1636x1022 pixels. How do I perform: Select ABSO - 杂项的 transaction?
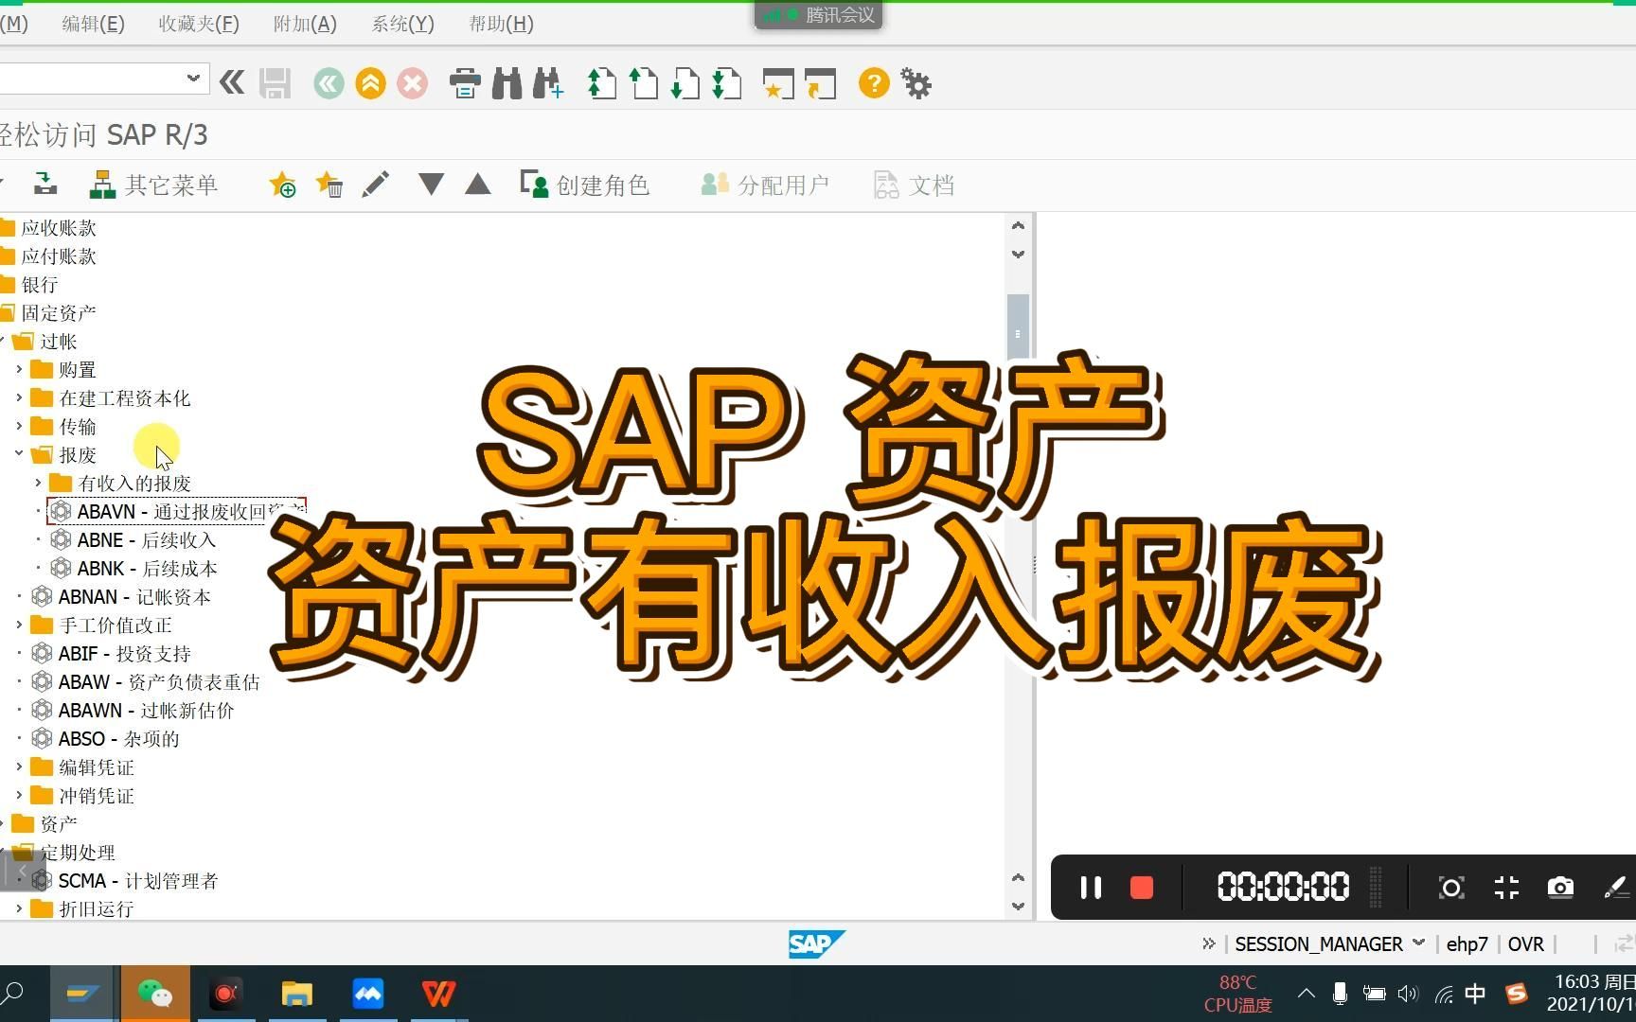point(105,738)
